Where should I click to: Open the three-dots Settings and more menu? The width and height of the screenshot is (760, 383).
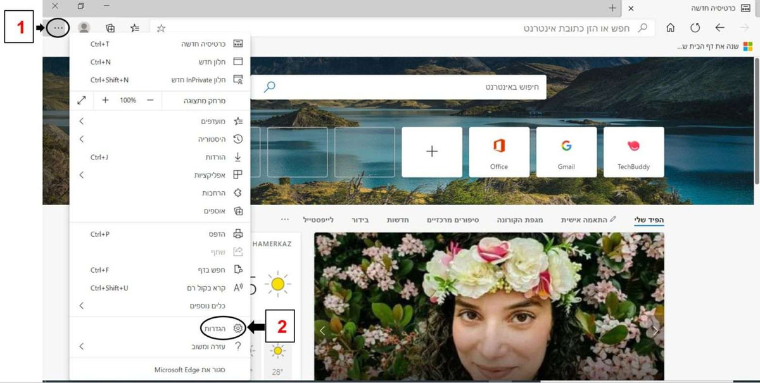(x=58, y=28)
